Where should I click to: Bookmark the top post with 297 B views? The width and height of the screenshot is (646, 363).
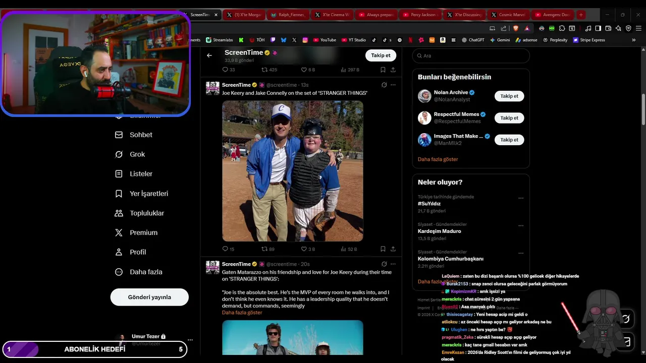[x=383, y=70]
